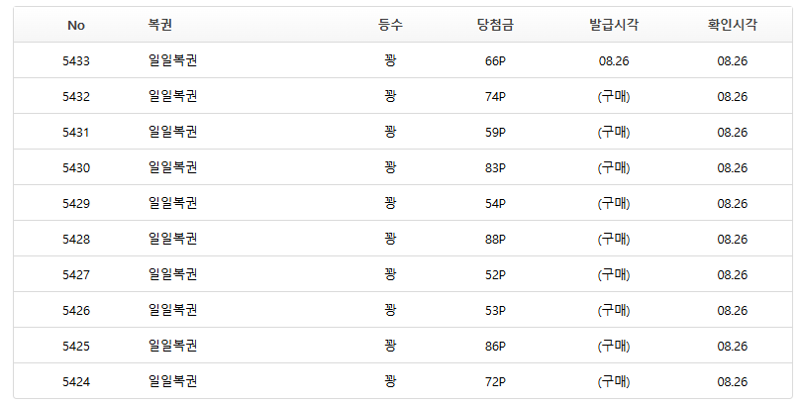Click the 08.26 issue date in row 5433

614,61
